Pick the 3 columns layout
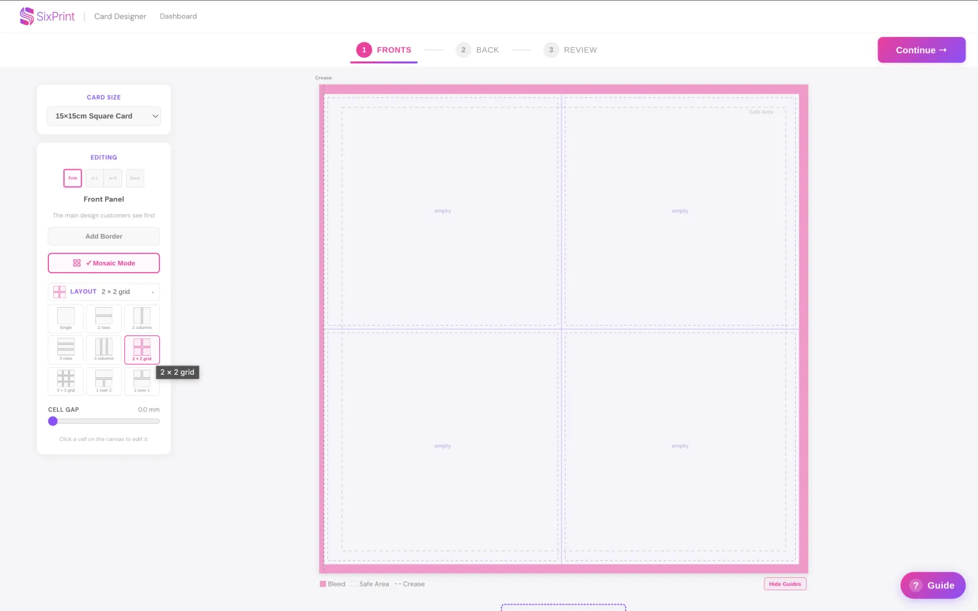Image resolution: width=978 pixels, height=611 pixels. pos(104,350)
